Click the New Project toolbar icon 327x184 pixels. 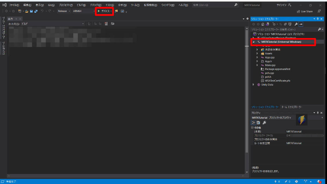pos(20,11)
